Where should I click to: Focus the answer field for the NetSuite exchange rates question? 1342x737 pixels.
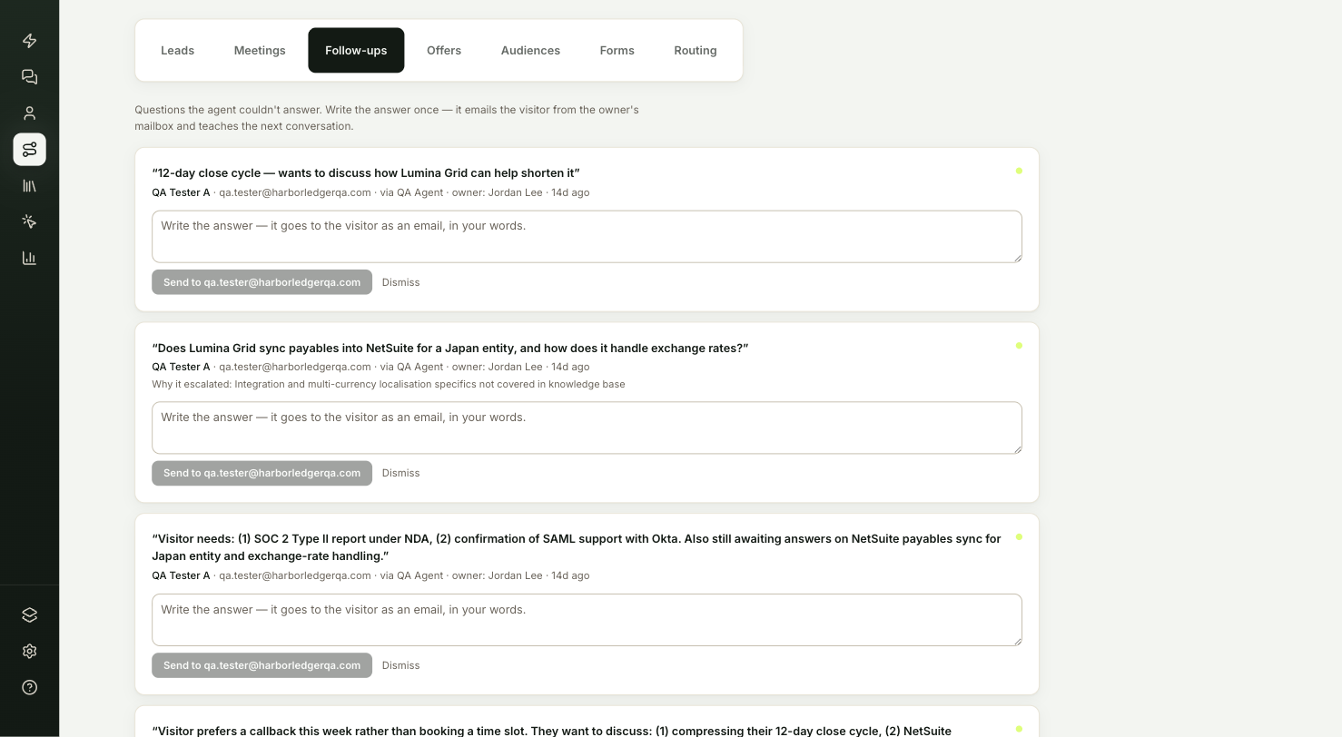(x=587, y=427)
